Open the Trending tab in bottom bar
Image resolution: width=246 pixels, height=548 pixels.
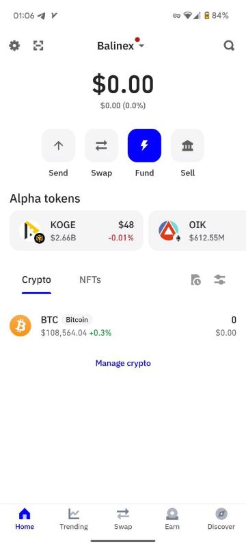[x=74, y=519]
